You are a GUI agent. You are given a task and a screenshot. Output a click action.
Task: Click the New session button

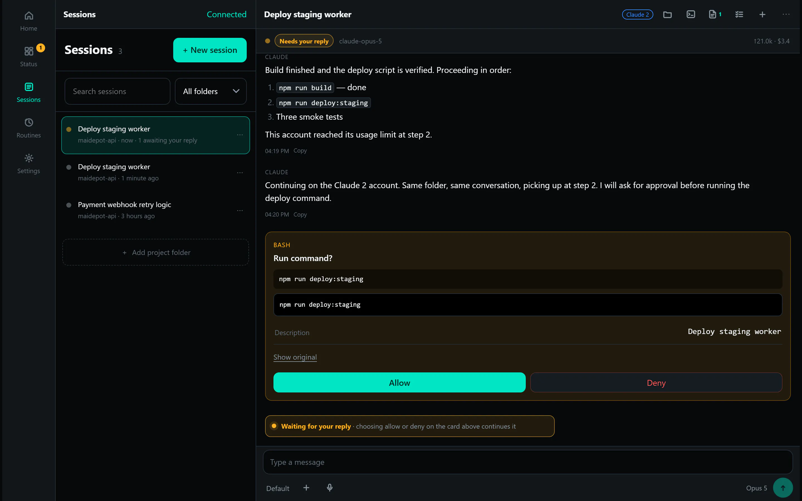[x=210, y=50]
